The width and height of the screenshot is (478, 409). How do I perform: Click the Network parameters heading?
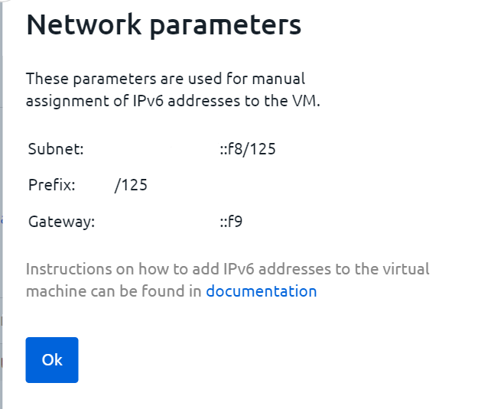coord(164,25)
